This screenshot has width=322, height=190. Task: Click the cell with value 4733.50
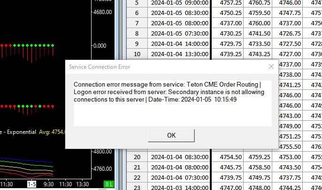pyautogui.click(x=258, y=44)
